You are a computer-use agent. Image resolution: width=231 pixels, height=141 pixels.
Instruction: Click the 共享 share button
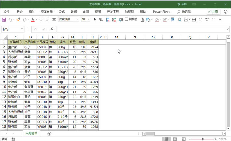click(213, 12)
